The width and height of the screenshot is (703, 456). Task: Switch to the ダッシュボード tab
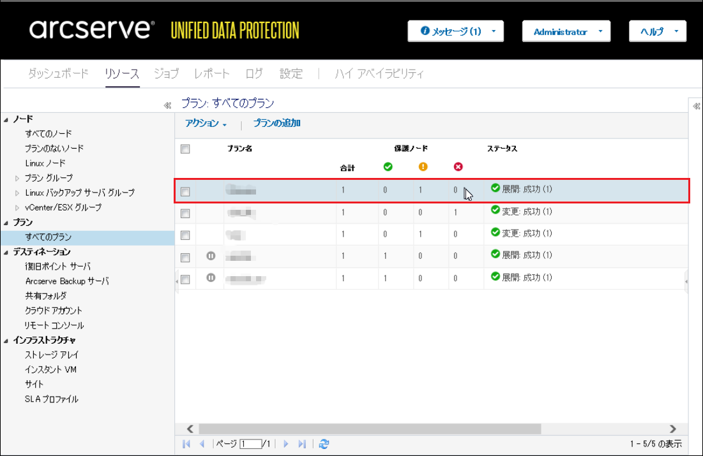(x=58, y=74)
